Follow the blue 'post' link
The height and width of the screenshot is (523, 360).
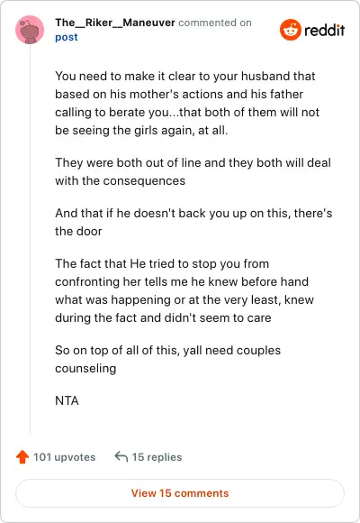(67, 37)
